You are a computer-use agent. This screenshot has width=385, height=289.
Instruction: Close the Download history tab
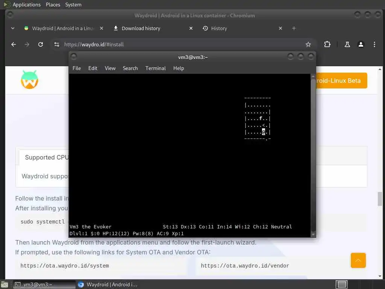(191, 28)
